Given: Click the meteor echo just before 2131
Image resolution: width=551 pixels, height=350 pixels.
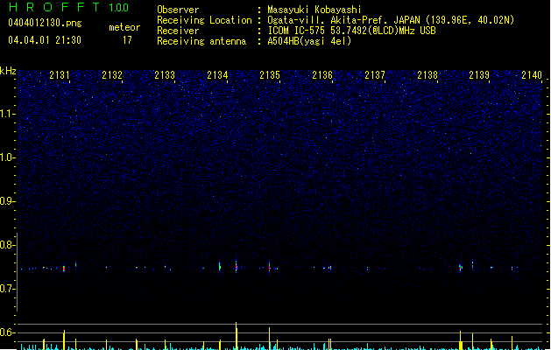Looking at the screenshot, I should tap(64, 268).
